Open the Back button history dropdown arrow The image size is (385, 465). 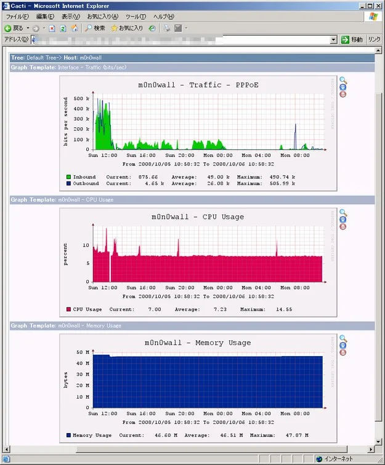(x=28, y=28)
